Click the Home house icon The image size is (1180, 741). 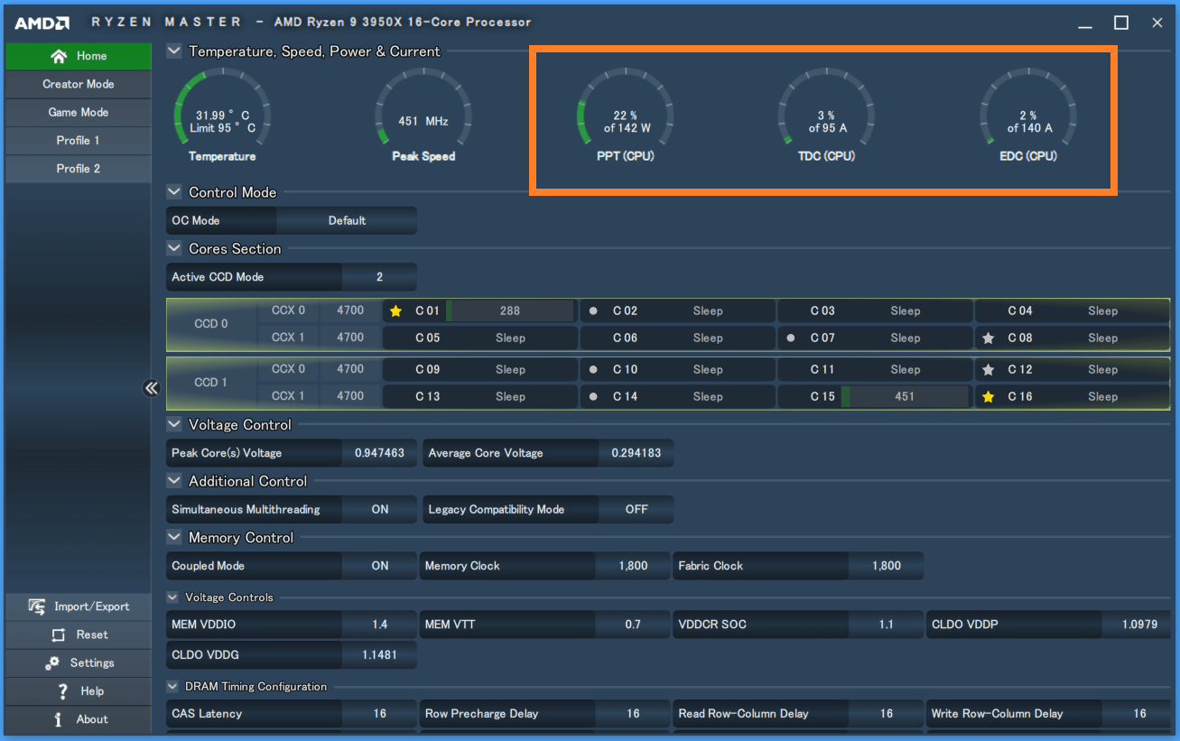point(59,56)
